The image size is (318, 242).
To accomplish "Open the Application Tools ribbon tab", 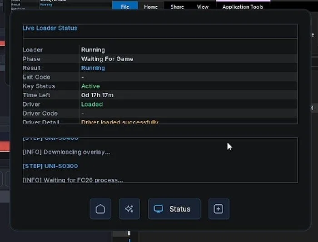I will 243,7.
